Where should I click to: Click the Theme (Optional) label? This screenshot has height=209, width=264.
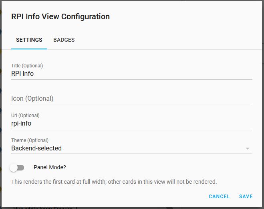click(30, 140)
